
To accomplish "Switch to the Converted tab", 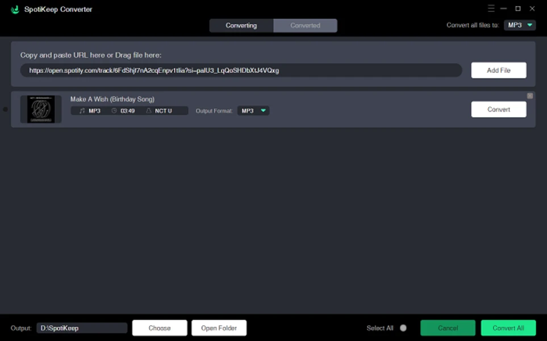I will (305, 26).
